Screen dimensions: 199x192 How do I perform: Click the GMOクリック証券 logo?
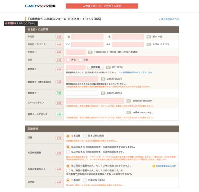[40, 6]
